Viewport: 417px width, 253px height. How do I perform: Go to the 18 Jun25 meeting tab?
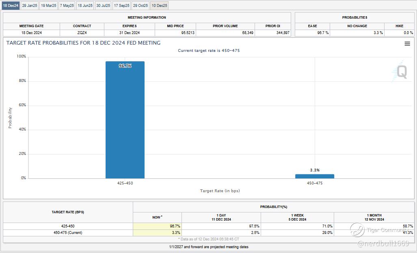point(85,6)
